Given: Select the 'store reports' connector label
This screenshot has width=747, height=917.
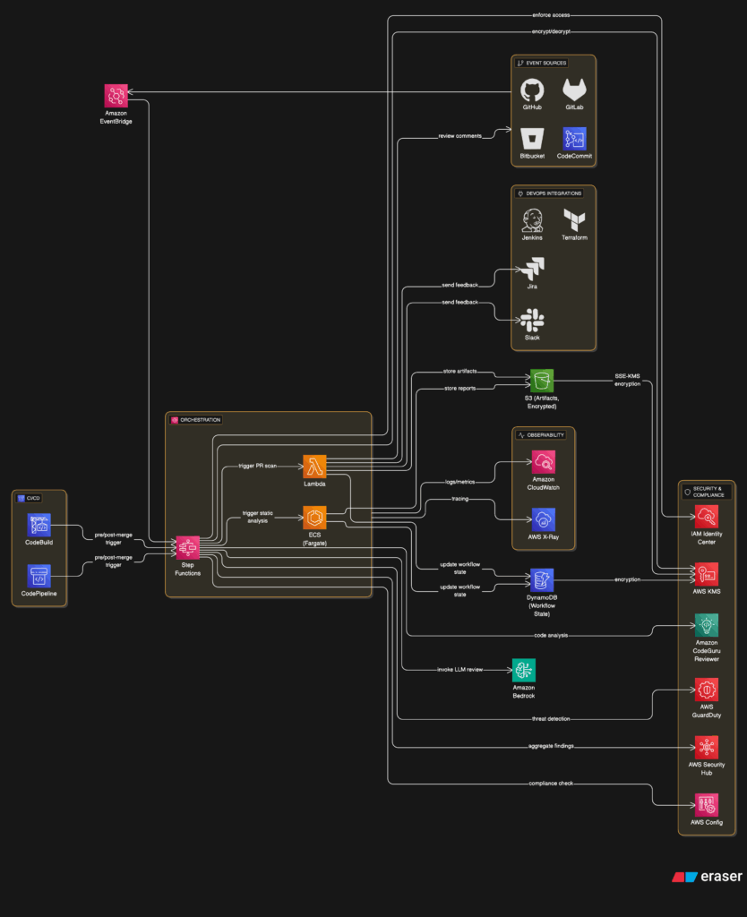Looking at the screenshot, I should click(459, 389).
